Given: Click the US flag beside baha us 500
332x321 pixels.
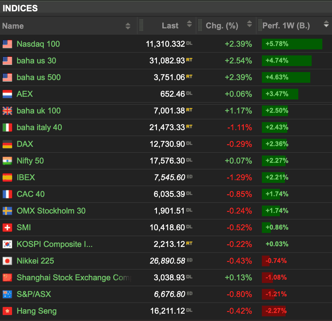Looking at the screenshot, I should pyautogui.click(x=7, y=78).
